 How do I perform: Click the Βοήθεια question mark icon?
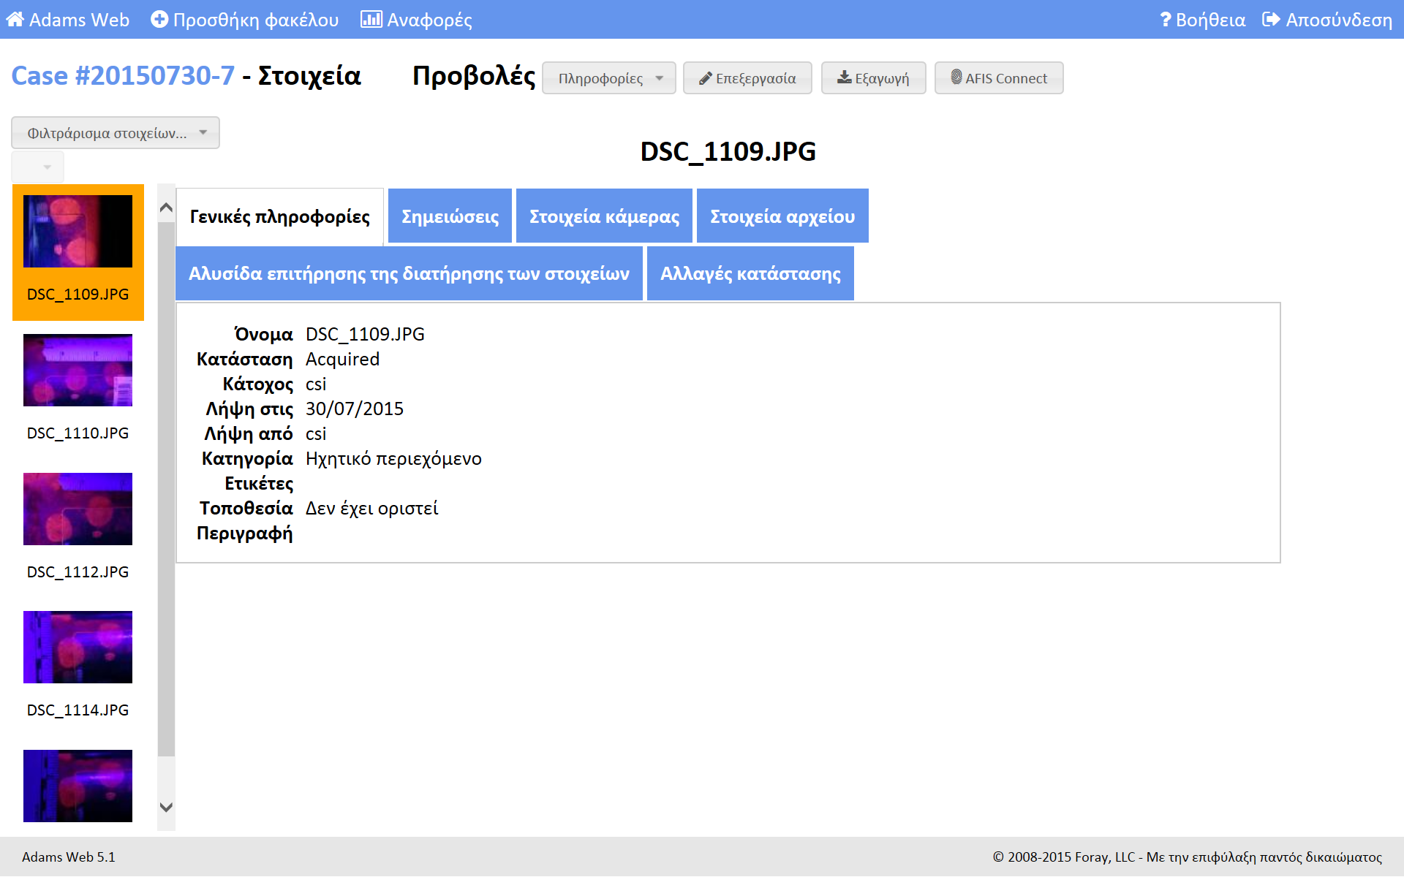pyautogui.click(x=1165, y=20)
